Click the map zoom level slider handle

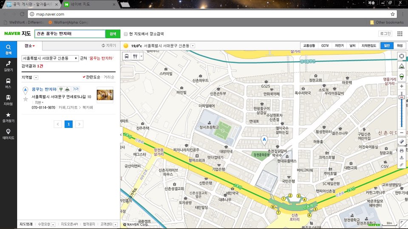click(x=402, y=97)
